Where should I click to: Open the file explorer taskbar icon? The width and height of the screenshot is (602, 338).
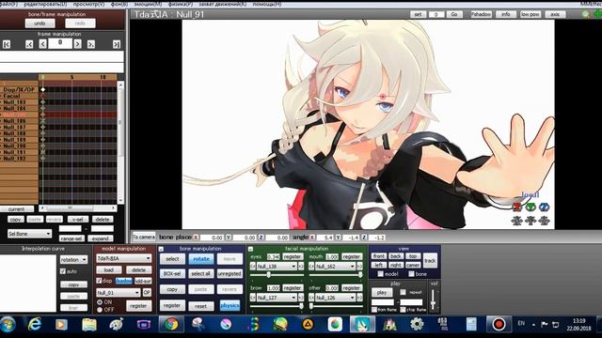tap(89, 324)
